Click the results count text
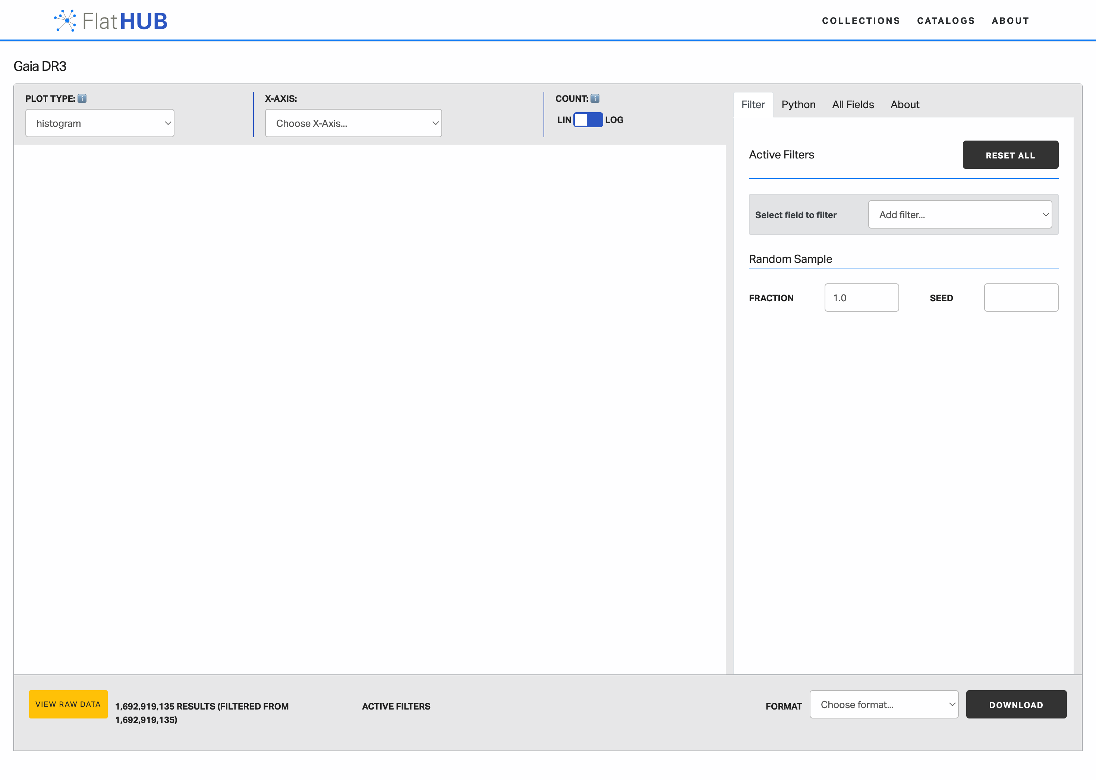 202,713
